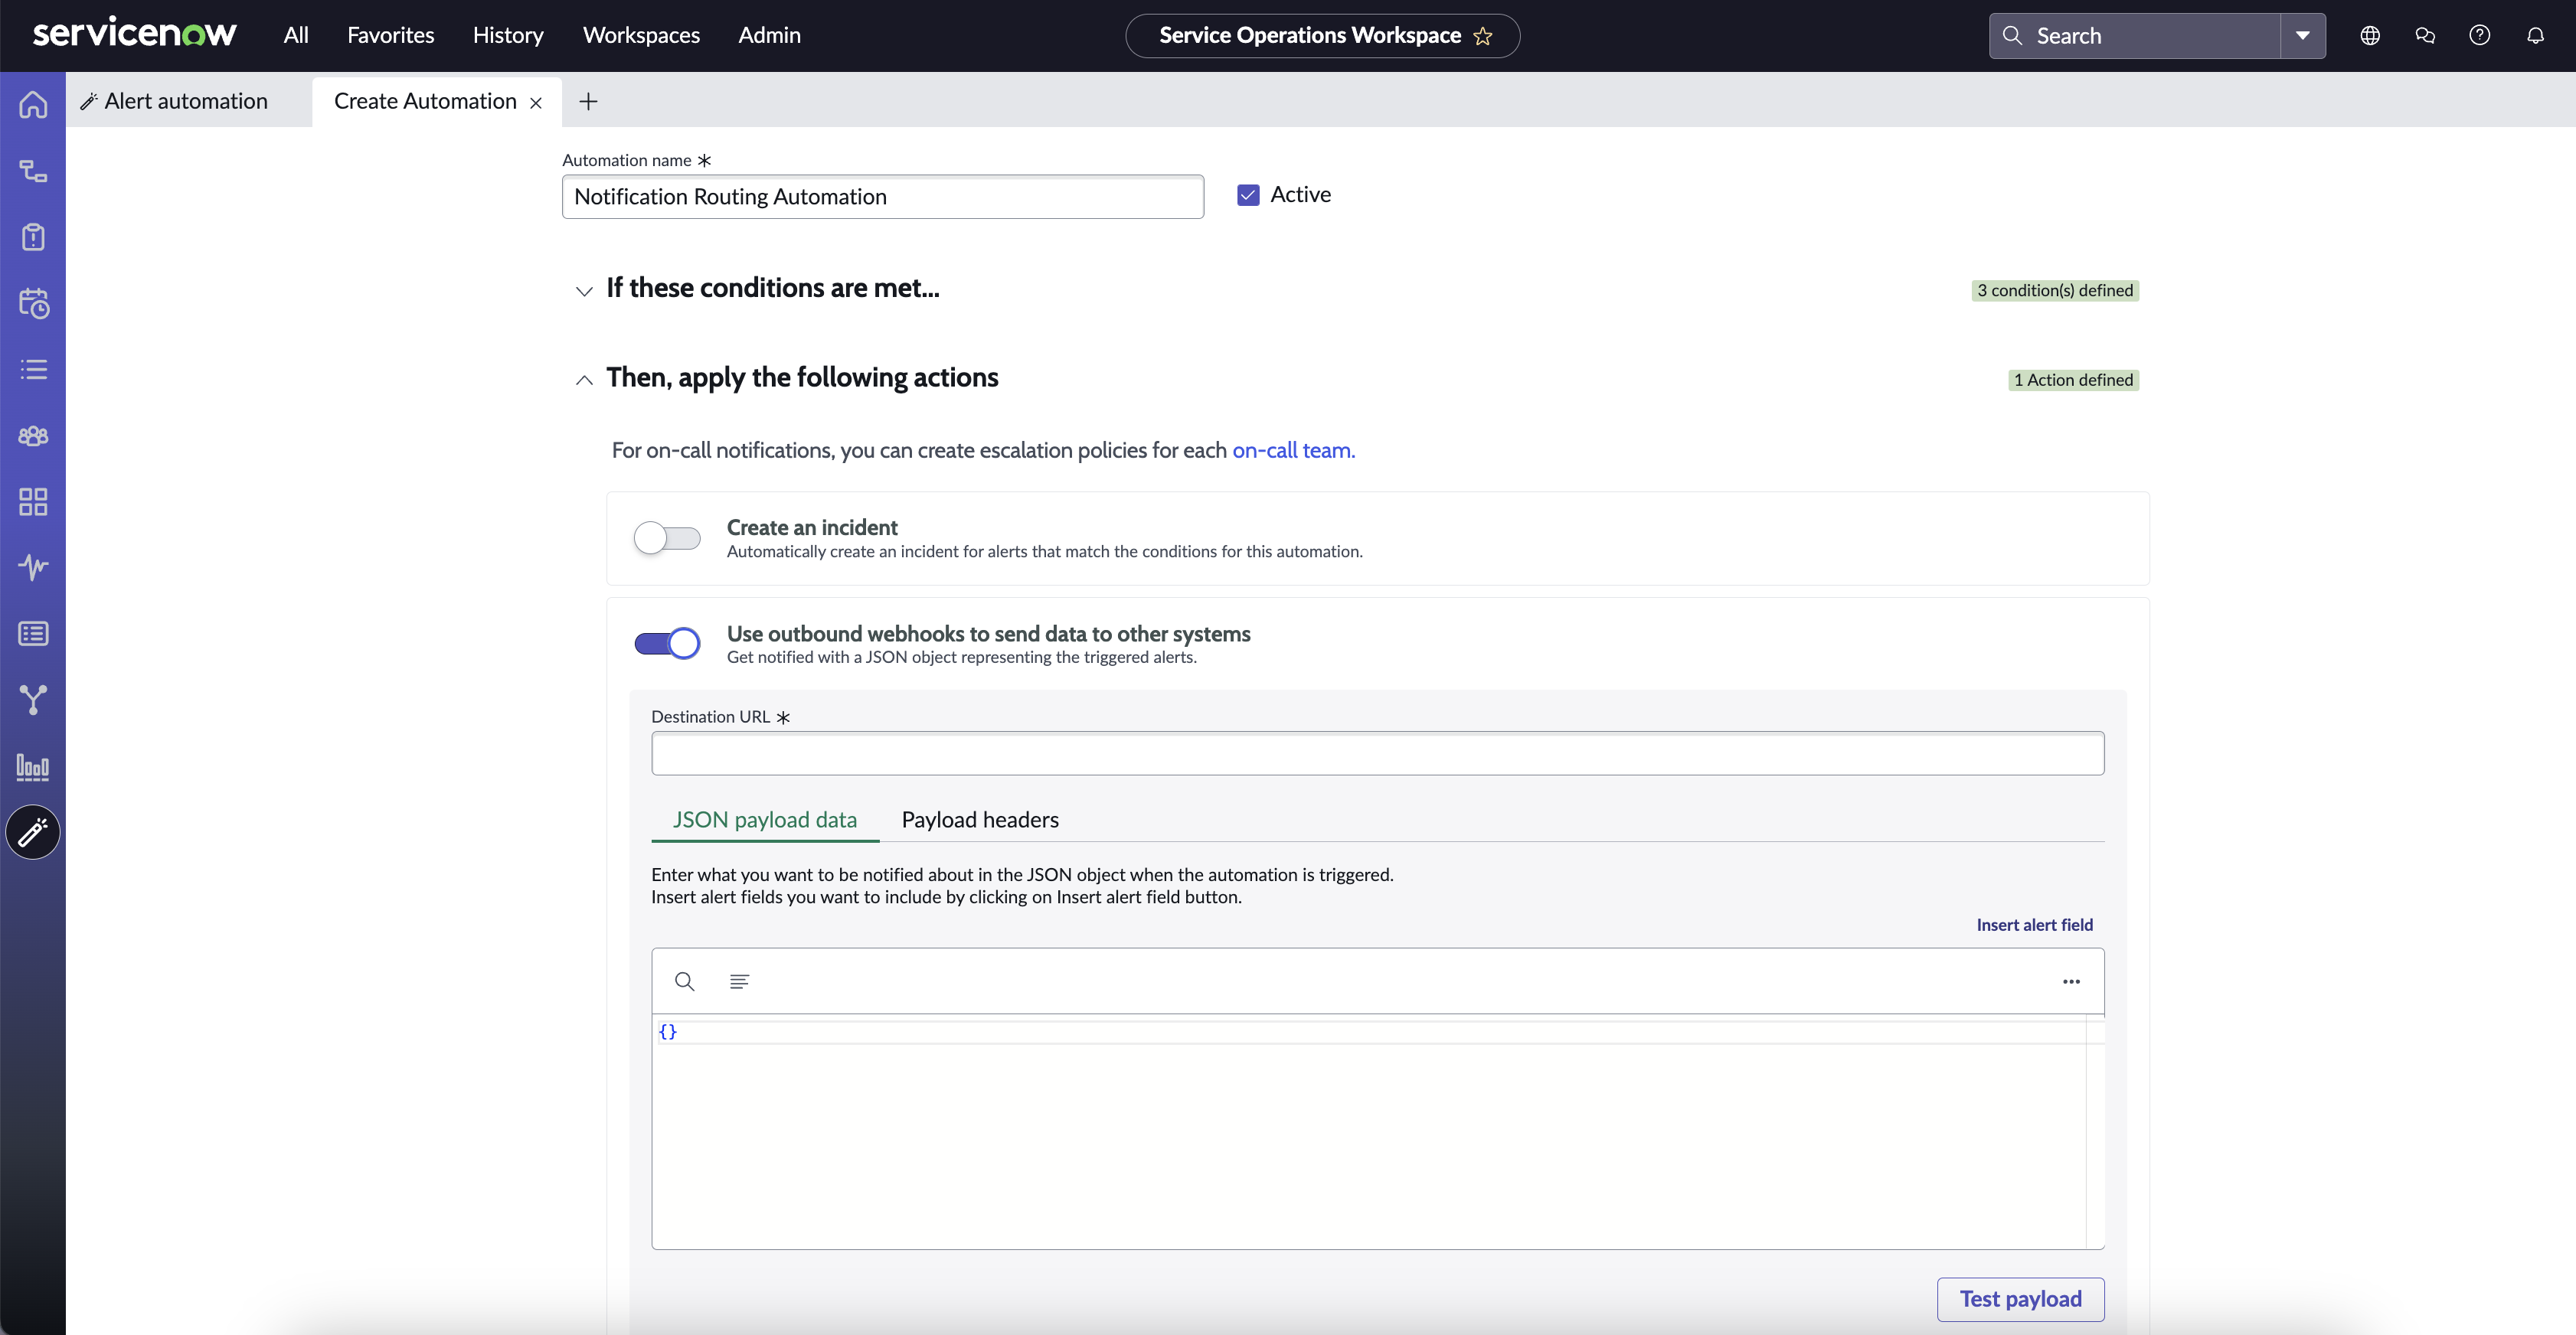
Task: Open the record list sidebar icon
Action: point(33,634)
